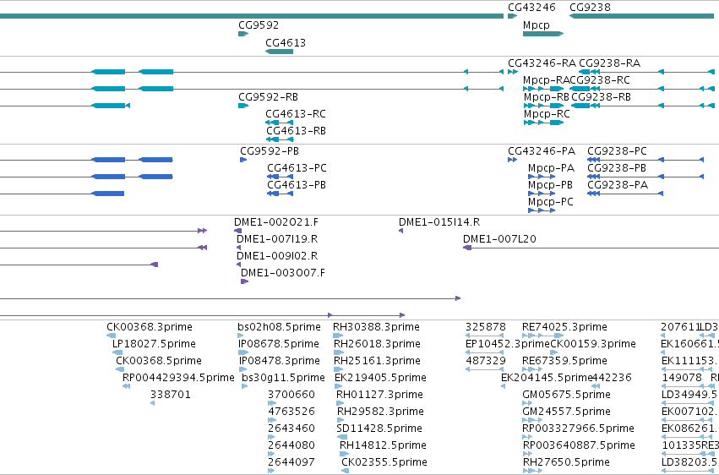
Task: Select EST RH30388.3prime
Action: 376,327
